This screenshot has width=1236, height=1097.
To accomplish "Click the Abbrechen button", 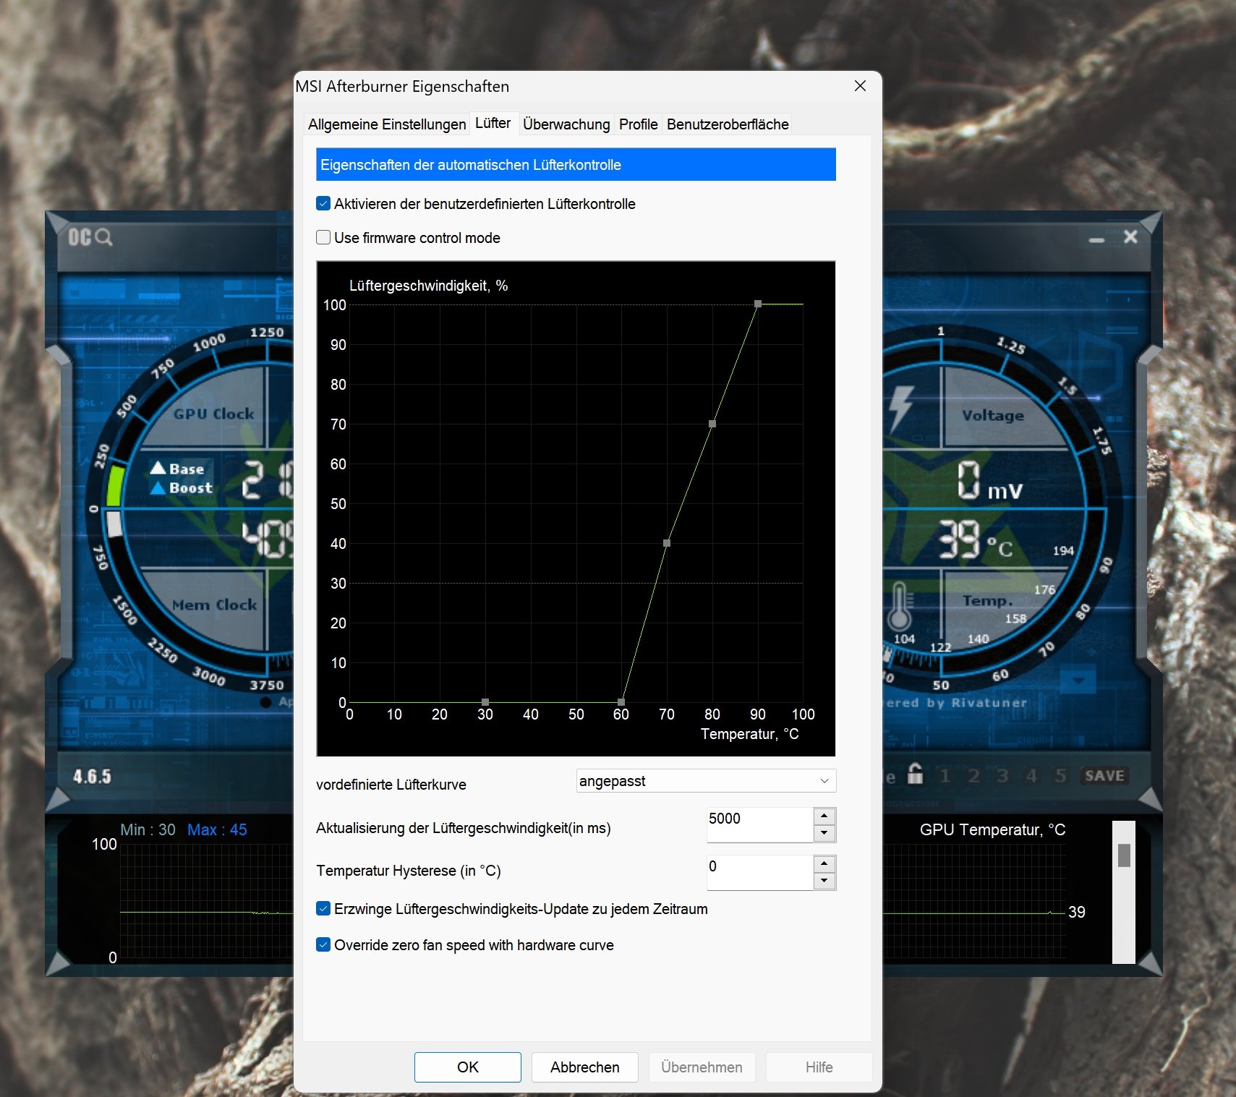I will (x=585, y=1067).
